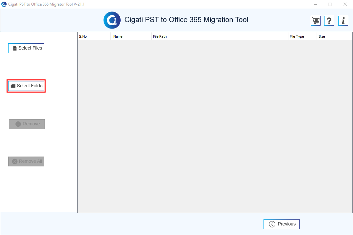Viewport: 353px width, 235px height.
Task: Sort by Name column header
Action: point(131,36)
